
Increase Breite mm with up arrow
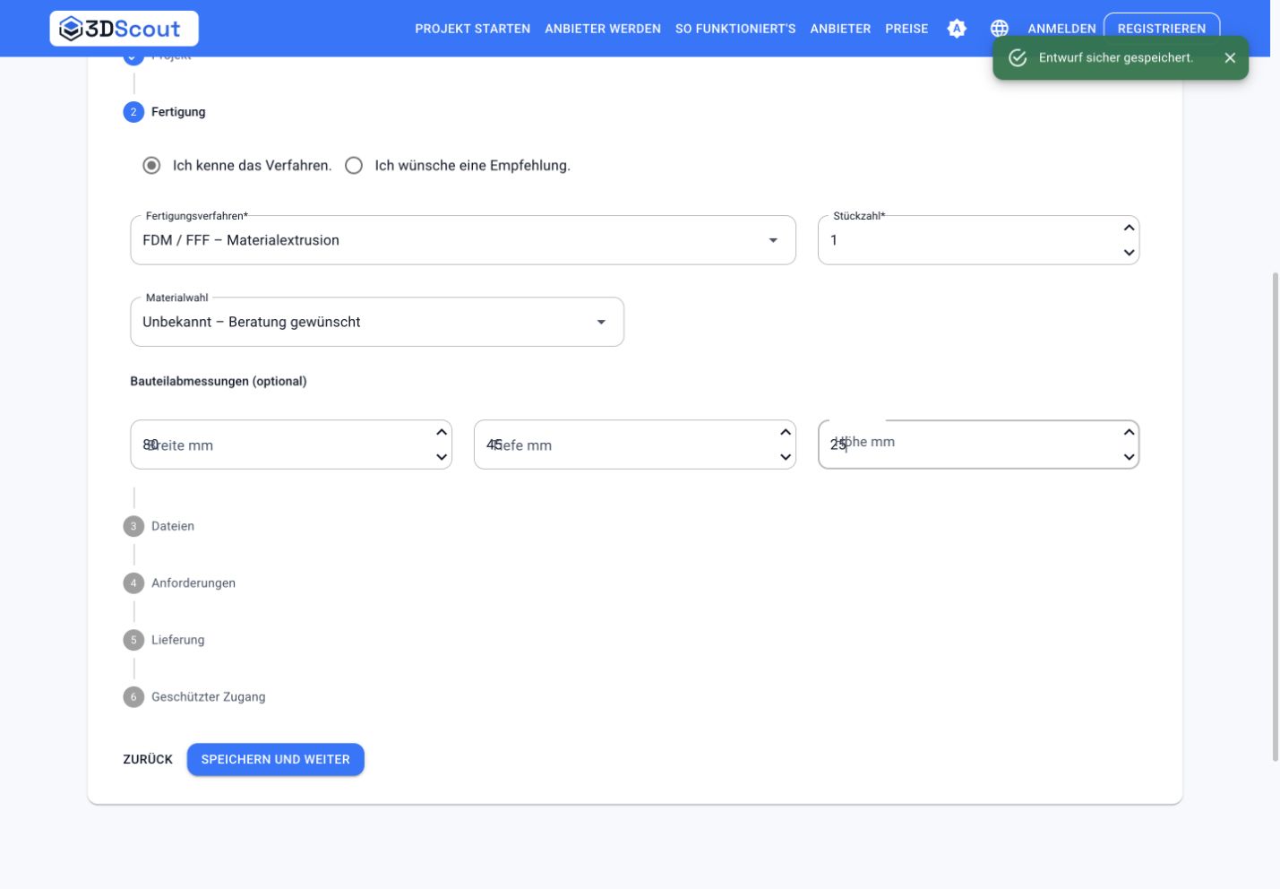point(442,432)
